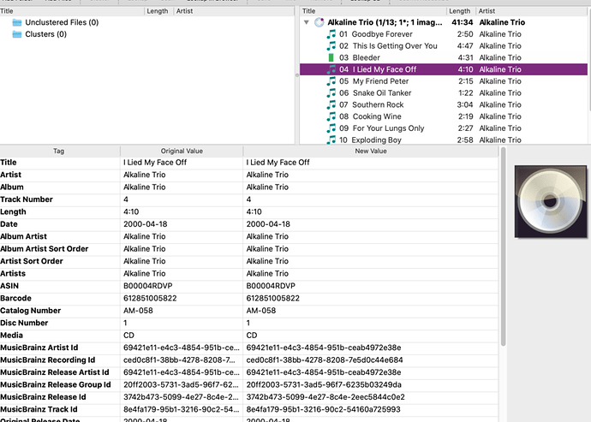
Task: Click the MusicBrainz Artist Id tag label
Action: point(39,348)
